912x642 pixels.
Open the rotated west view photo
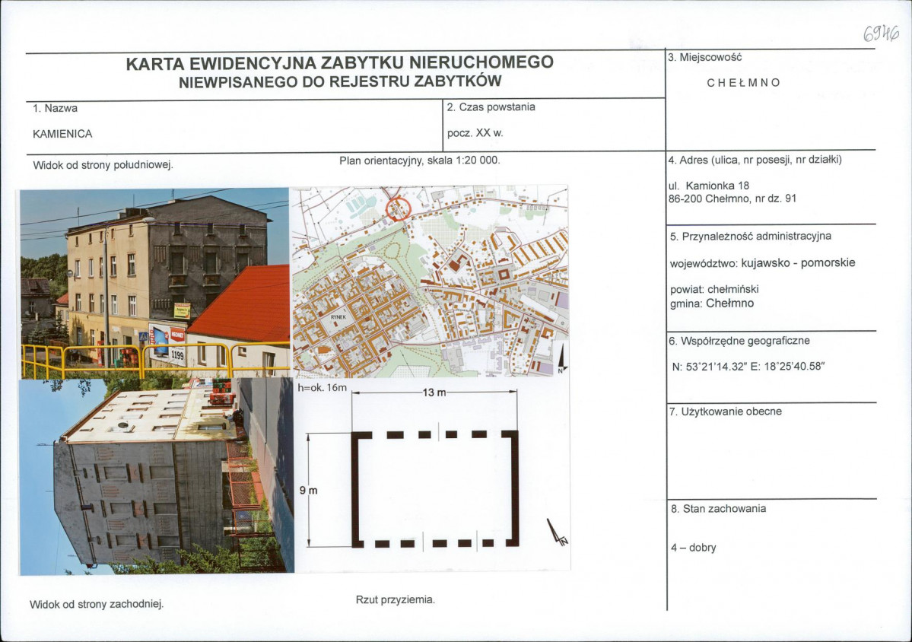point(157,475)
